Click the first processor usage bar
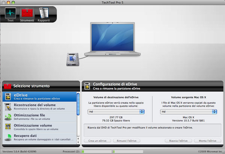The image size is (225, 154). (x=97, y=151)
